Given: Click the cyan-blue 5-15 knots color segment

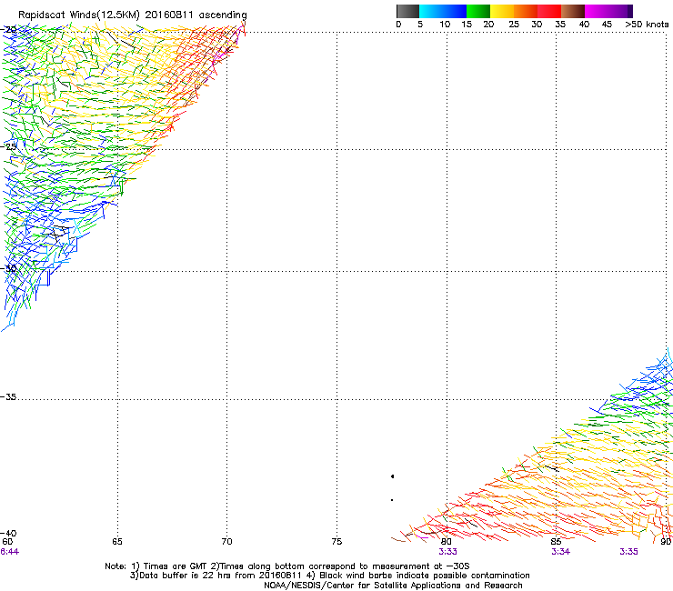Looking at the screenshot, I should point(443,11).
